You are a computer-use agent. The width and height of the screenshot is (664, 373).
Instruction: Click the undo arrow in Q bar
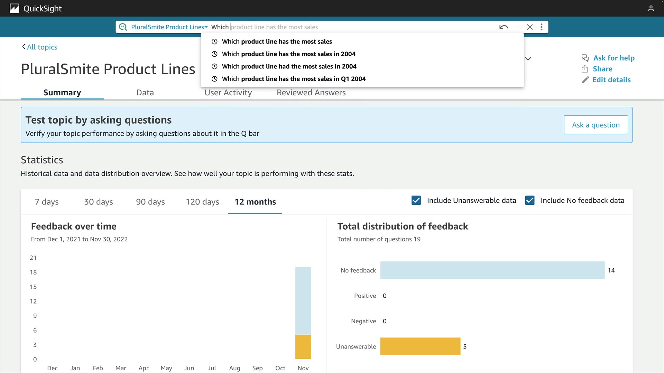[504, 27]
